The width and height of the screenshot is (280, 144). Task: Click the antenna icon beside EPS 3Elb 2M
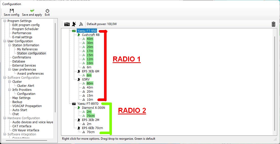click(78, 120)
